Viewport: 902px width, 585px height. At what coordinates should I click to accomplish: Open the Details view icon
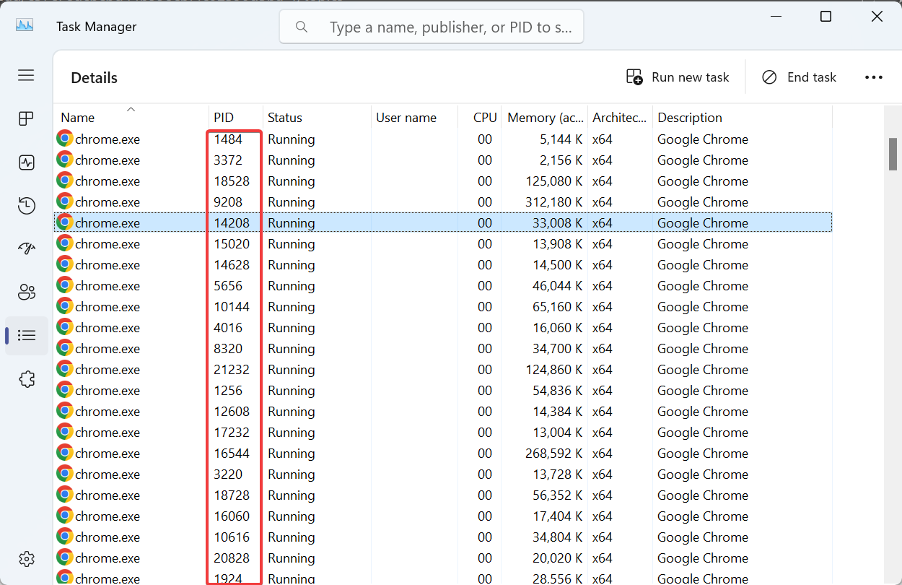coord(26,335)
